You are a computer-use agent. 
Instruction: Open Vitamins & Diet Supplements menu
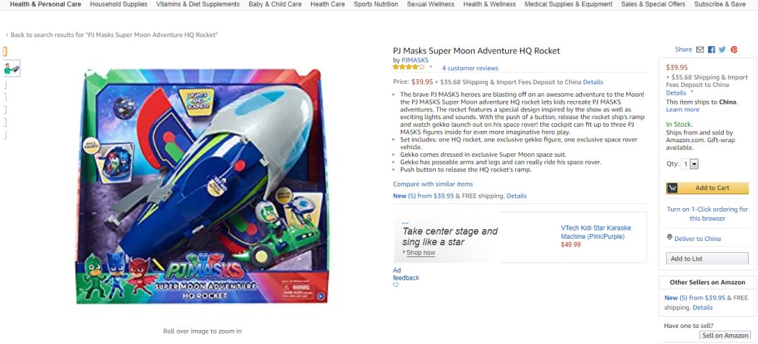[198, 4]
